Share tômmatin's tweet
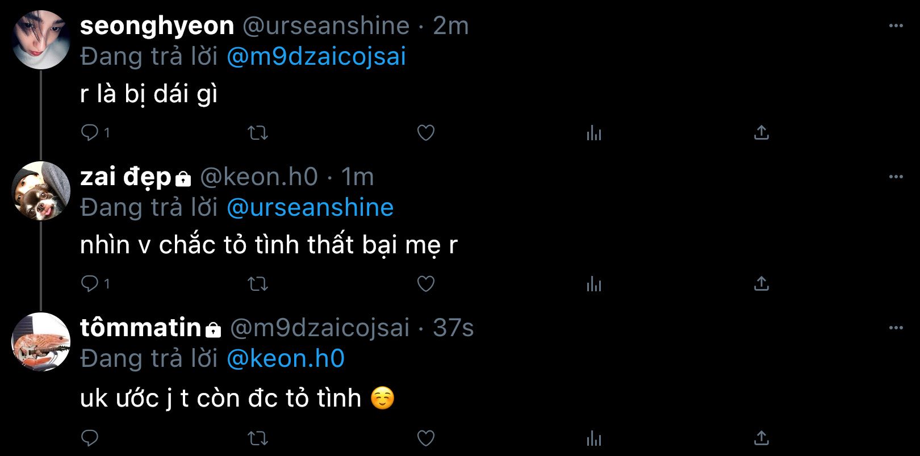The height and width of the screenshot is (456, 920). coord(761,438)
